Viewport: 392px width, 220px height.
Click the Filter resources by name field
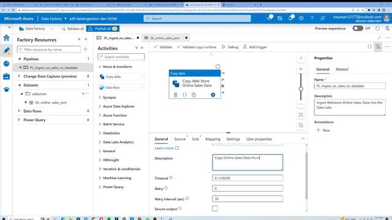pos(49,50)
